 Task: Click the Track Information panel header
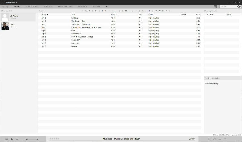pyautogui.click(x=212, y=78)
